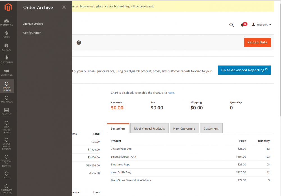The width and height of the screenshot is (281, 196).
Task: Open Configuration from the Order Archive menu
Action: pyautogui.click(x=32, y=33)
